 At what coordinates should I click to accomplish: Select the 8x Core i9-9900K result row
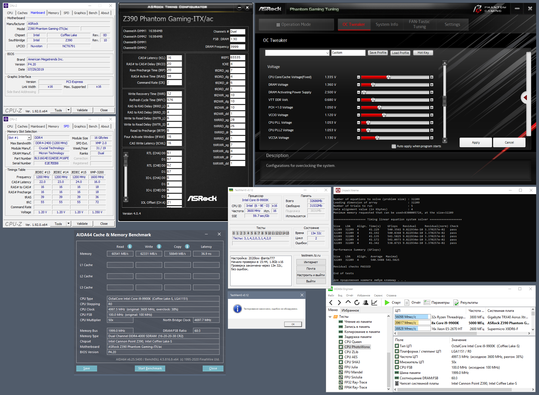(x=462, y=323)
